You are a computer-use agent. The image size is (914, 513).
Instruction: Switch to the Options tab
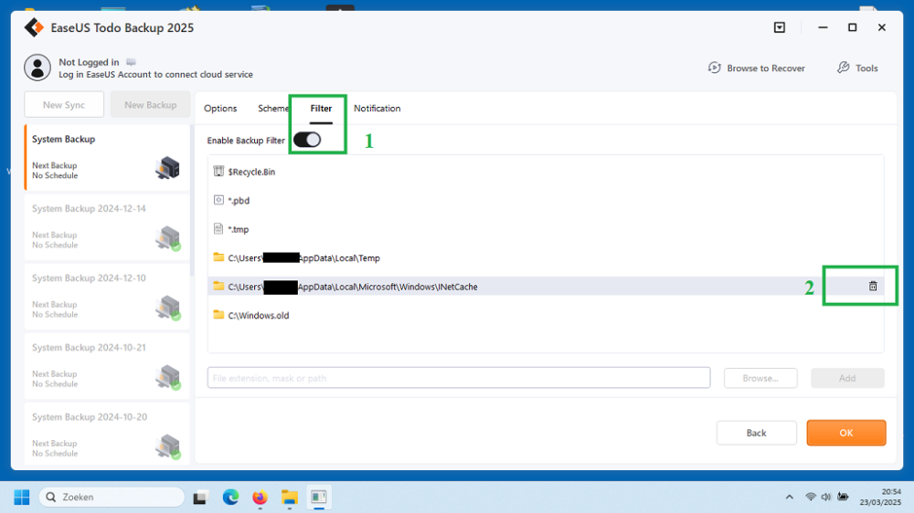coord(220,109)
